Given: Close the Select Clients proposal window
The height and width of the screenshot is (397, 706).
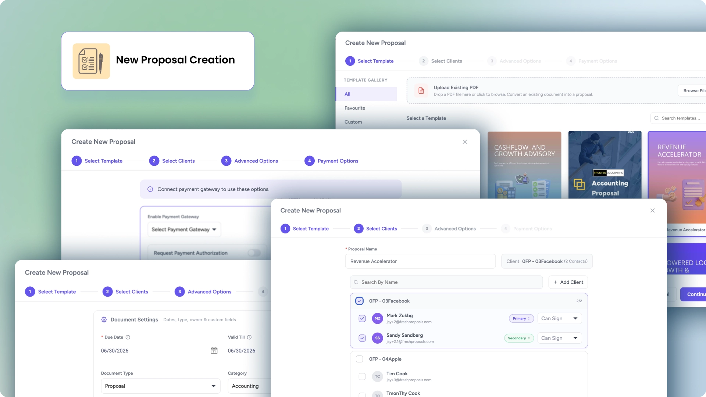Looking at the screenshot, I should tap(652, 211).
